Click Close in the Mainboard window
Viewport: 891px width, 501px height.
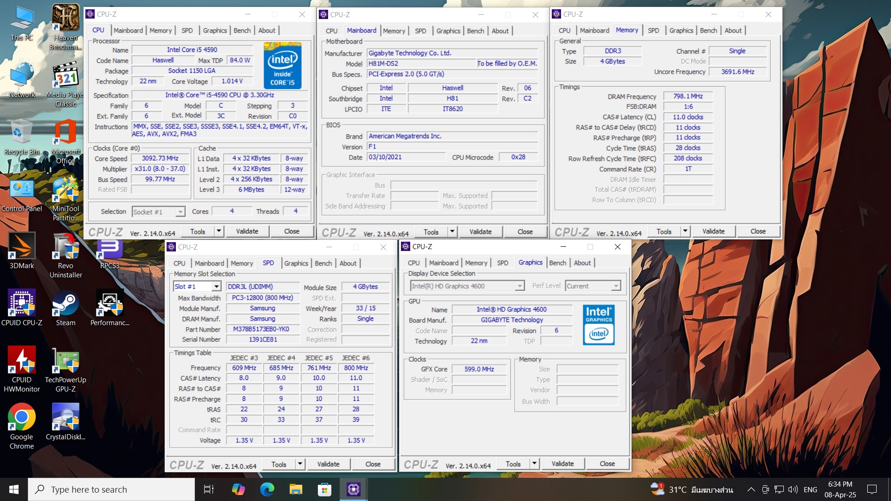pos(525,231)
